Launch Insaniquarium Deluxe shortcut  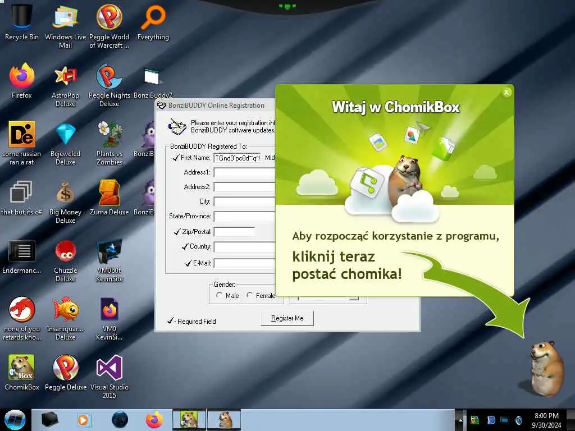(x=65, y=318)
